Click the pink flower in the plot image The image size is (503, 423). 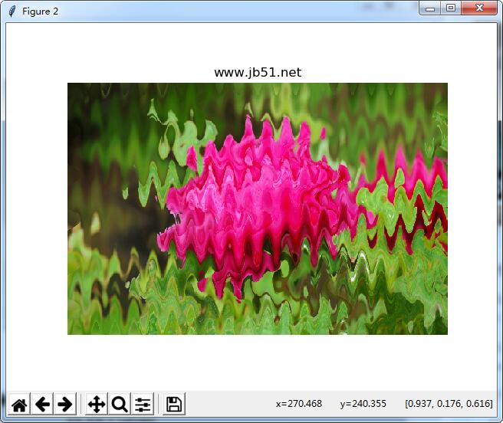[x=260, y=205]
